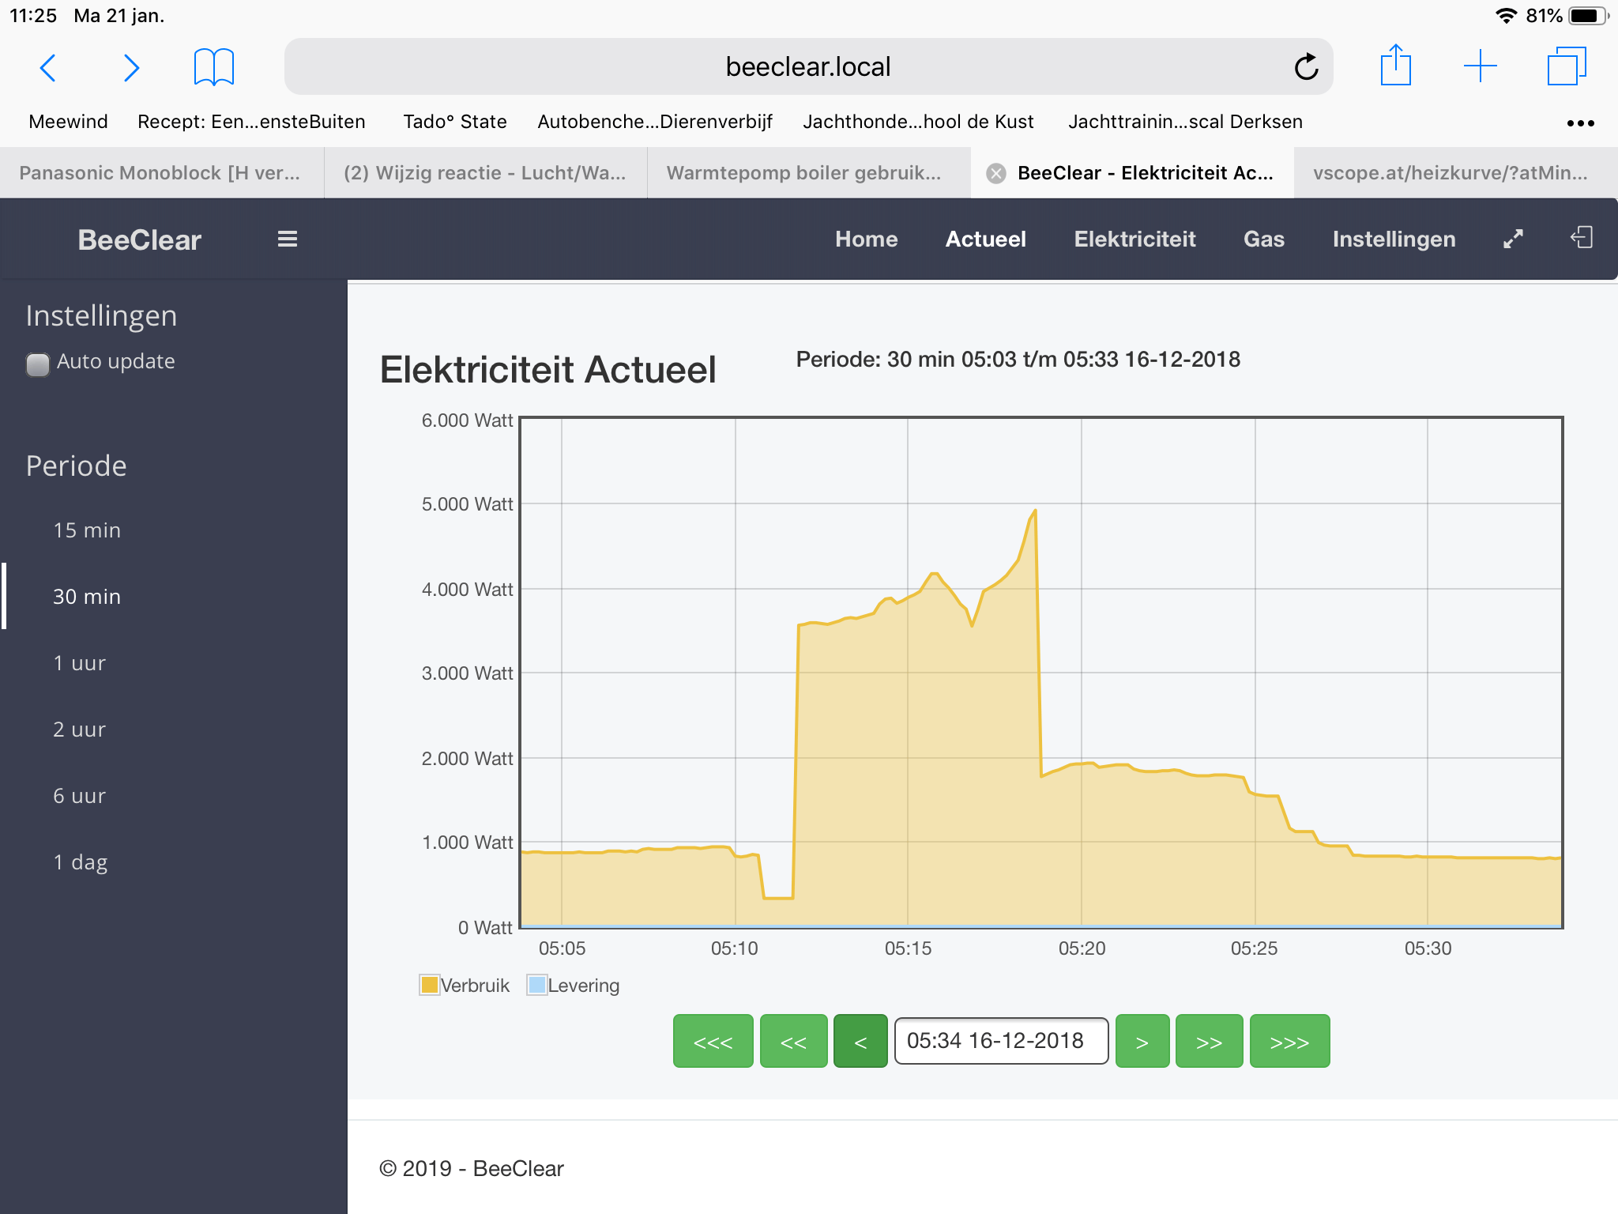1618x1214 pixels.
Task: Open the Elektriciteit menu item
Action: [1134, 239]
